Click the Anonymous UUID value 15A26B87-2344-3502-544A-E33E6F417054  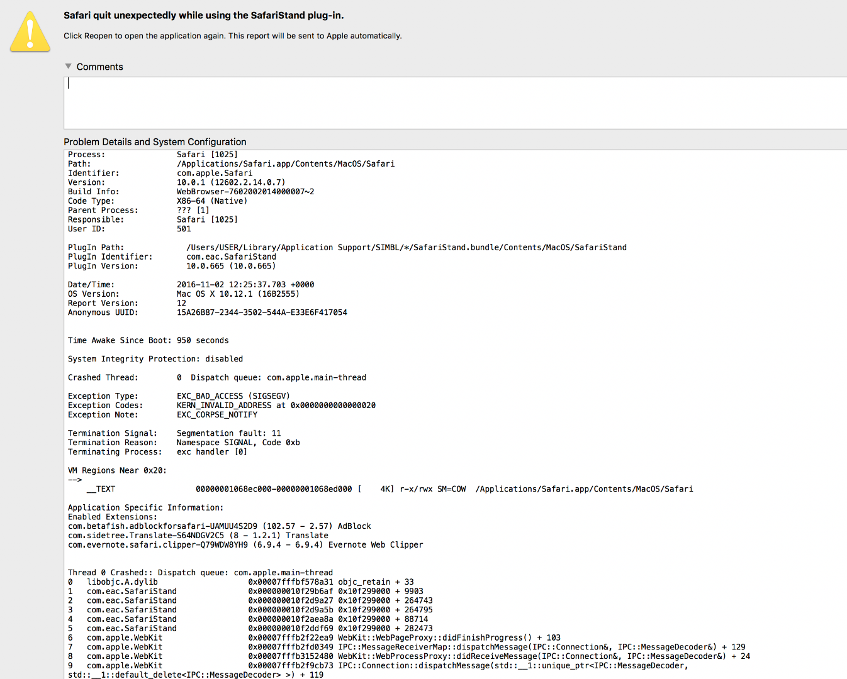click(x=262, y=312)
